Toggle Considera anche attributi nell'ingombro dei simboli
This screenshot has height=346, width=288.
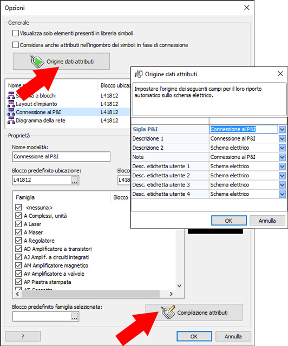16,45
